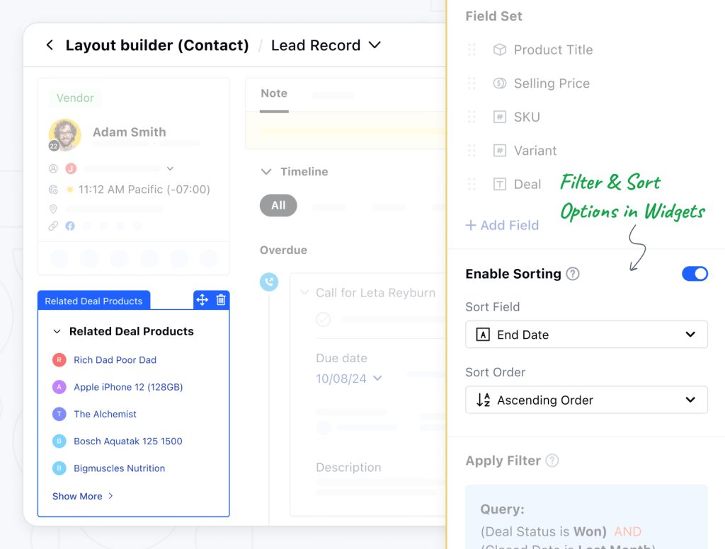Switch to the Note tab
725x549 pixels.
(x=273, y=93)
